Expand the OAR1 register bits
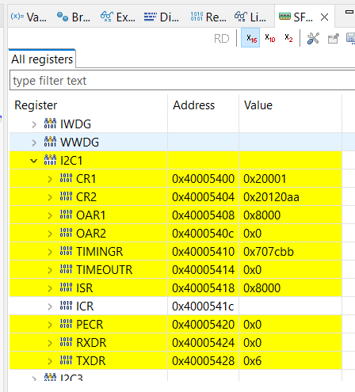Screen dimensions: 355x392 point(50,215)
